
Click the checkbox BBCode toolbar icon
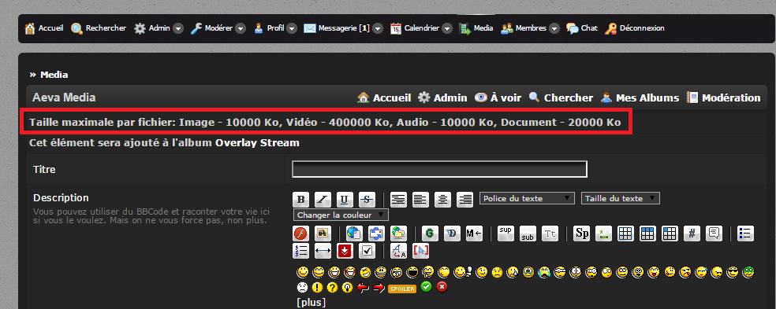pos(366,251)
